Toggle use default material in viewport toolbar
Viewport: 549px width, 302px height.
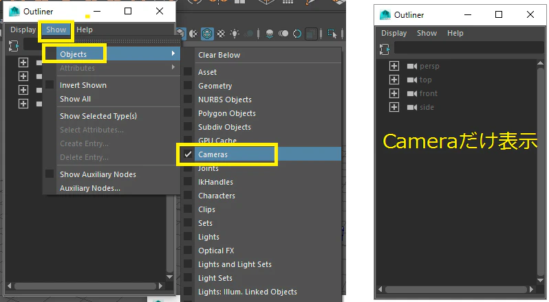[193, 34]
